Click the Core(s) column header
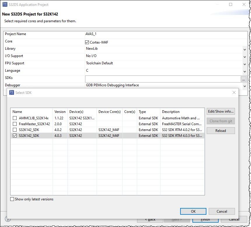Viewport: 251px width, 227px height. (130, 112)
